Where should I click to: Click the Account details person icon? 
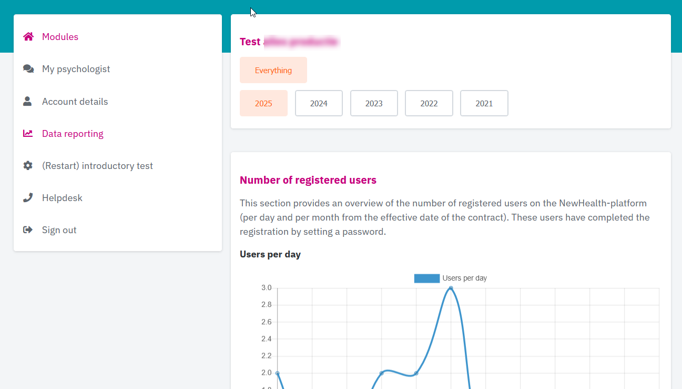coord(27,101)
